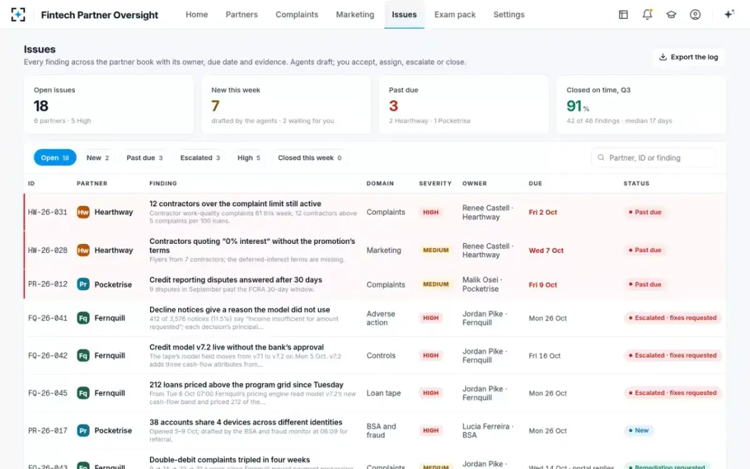Filter by Past due 3 chip
750x469 pixels.
(x=144, y=158)
